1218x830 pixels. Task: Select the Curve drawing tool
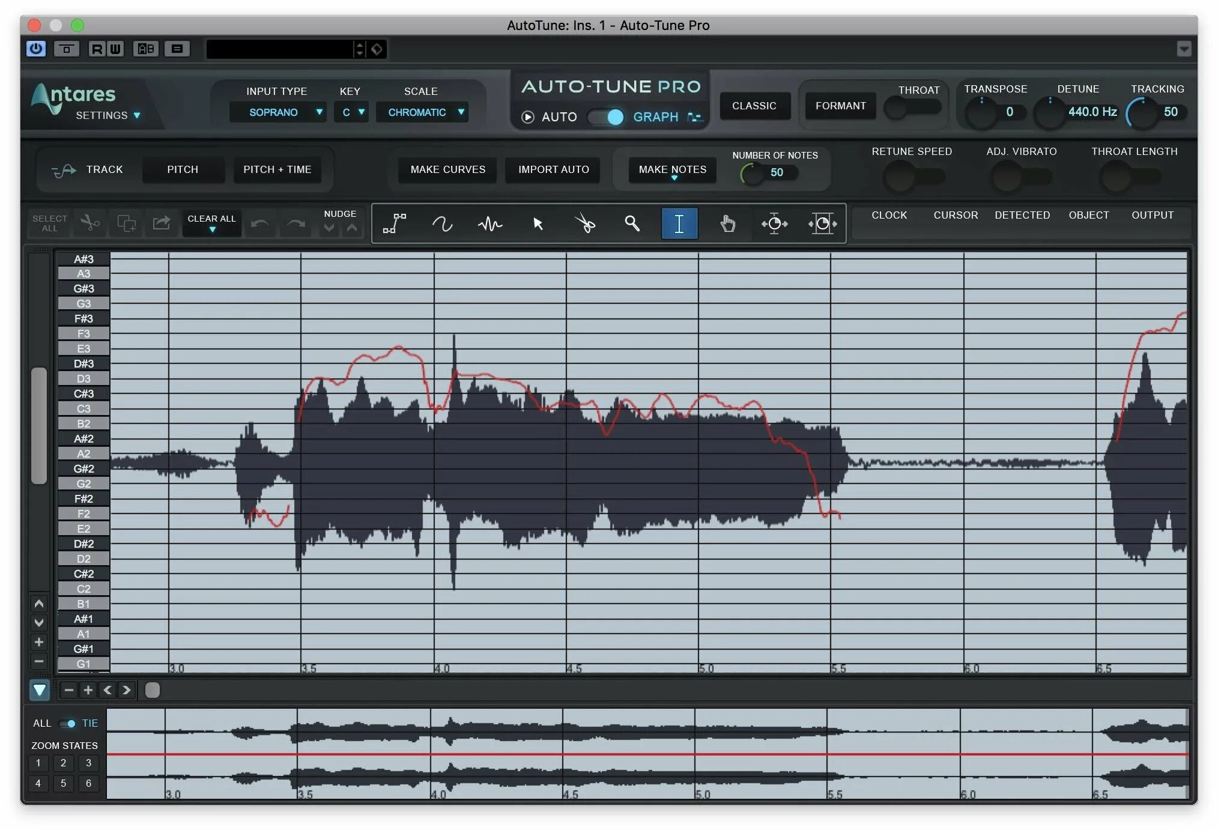(442, 224)
